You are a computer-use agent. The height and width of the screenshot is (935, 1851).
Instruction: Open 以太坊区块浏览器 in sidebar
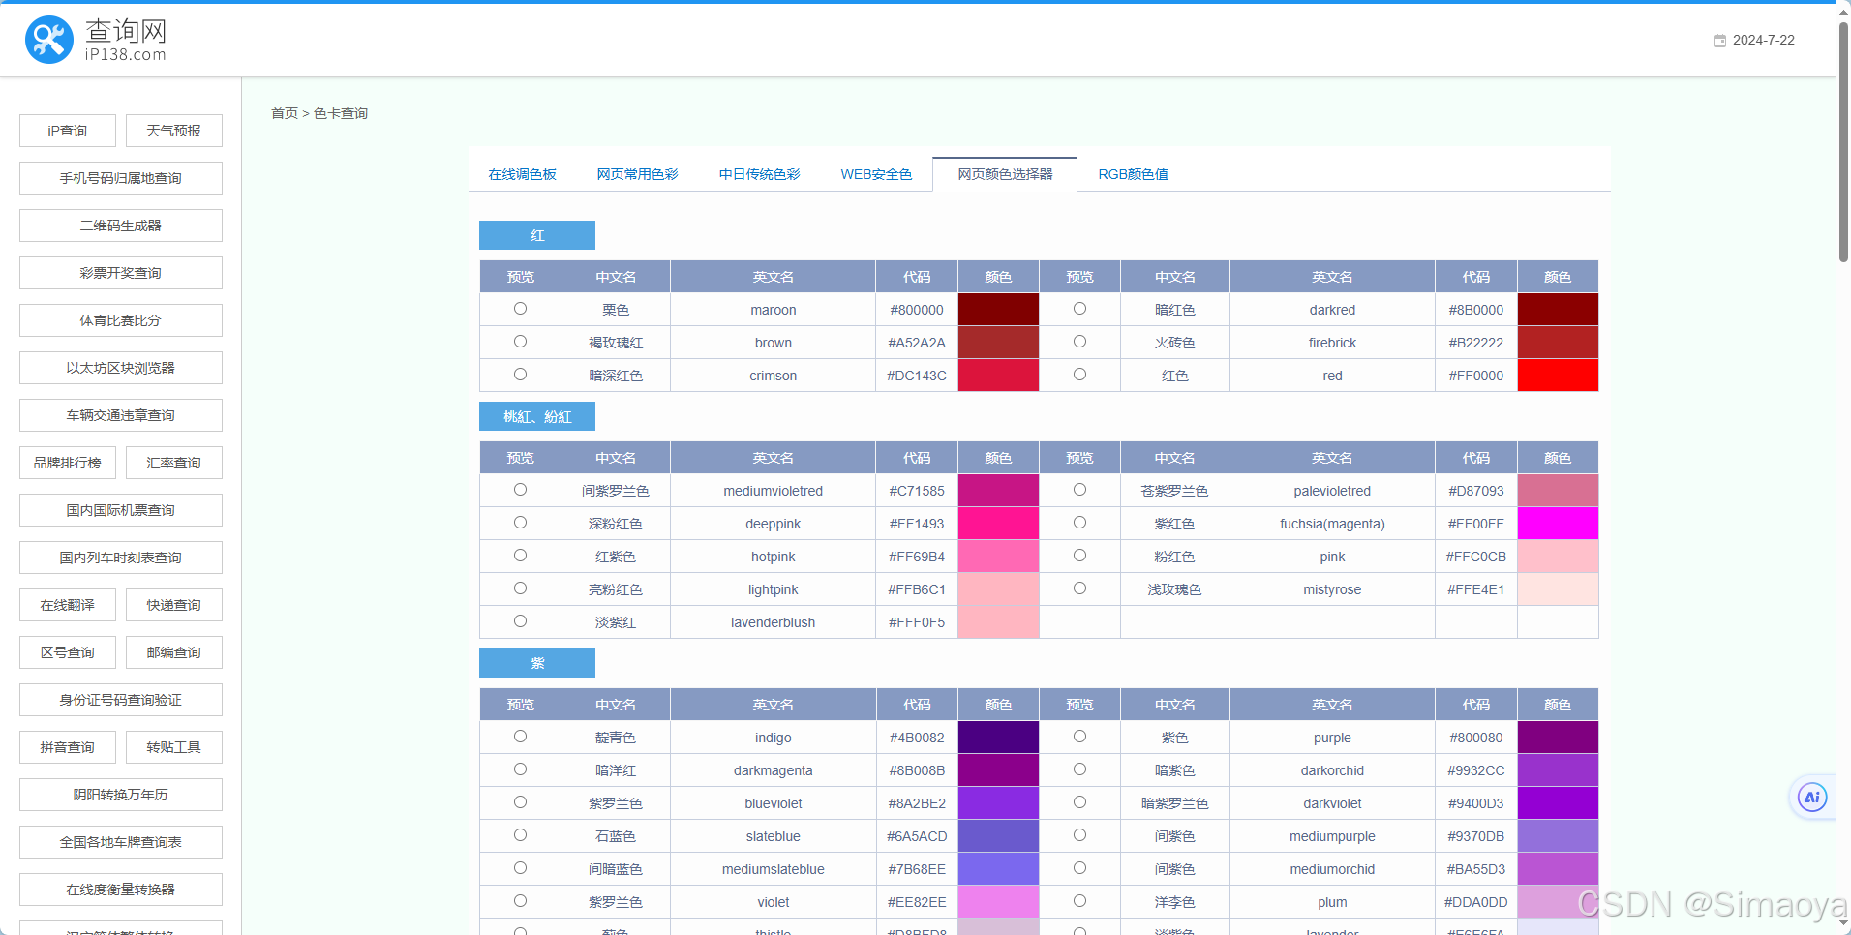click(121, 368)
